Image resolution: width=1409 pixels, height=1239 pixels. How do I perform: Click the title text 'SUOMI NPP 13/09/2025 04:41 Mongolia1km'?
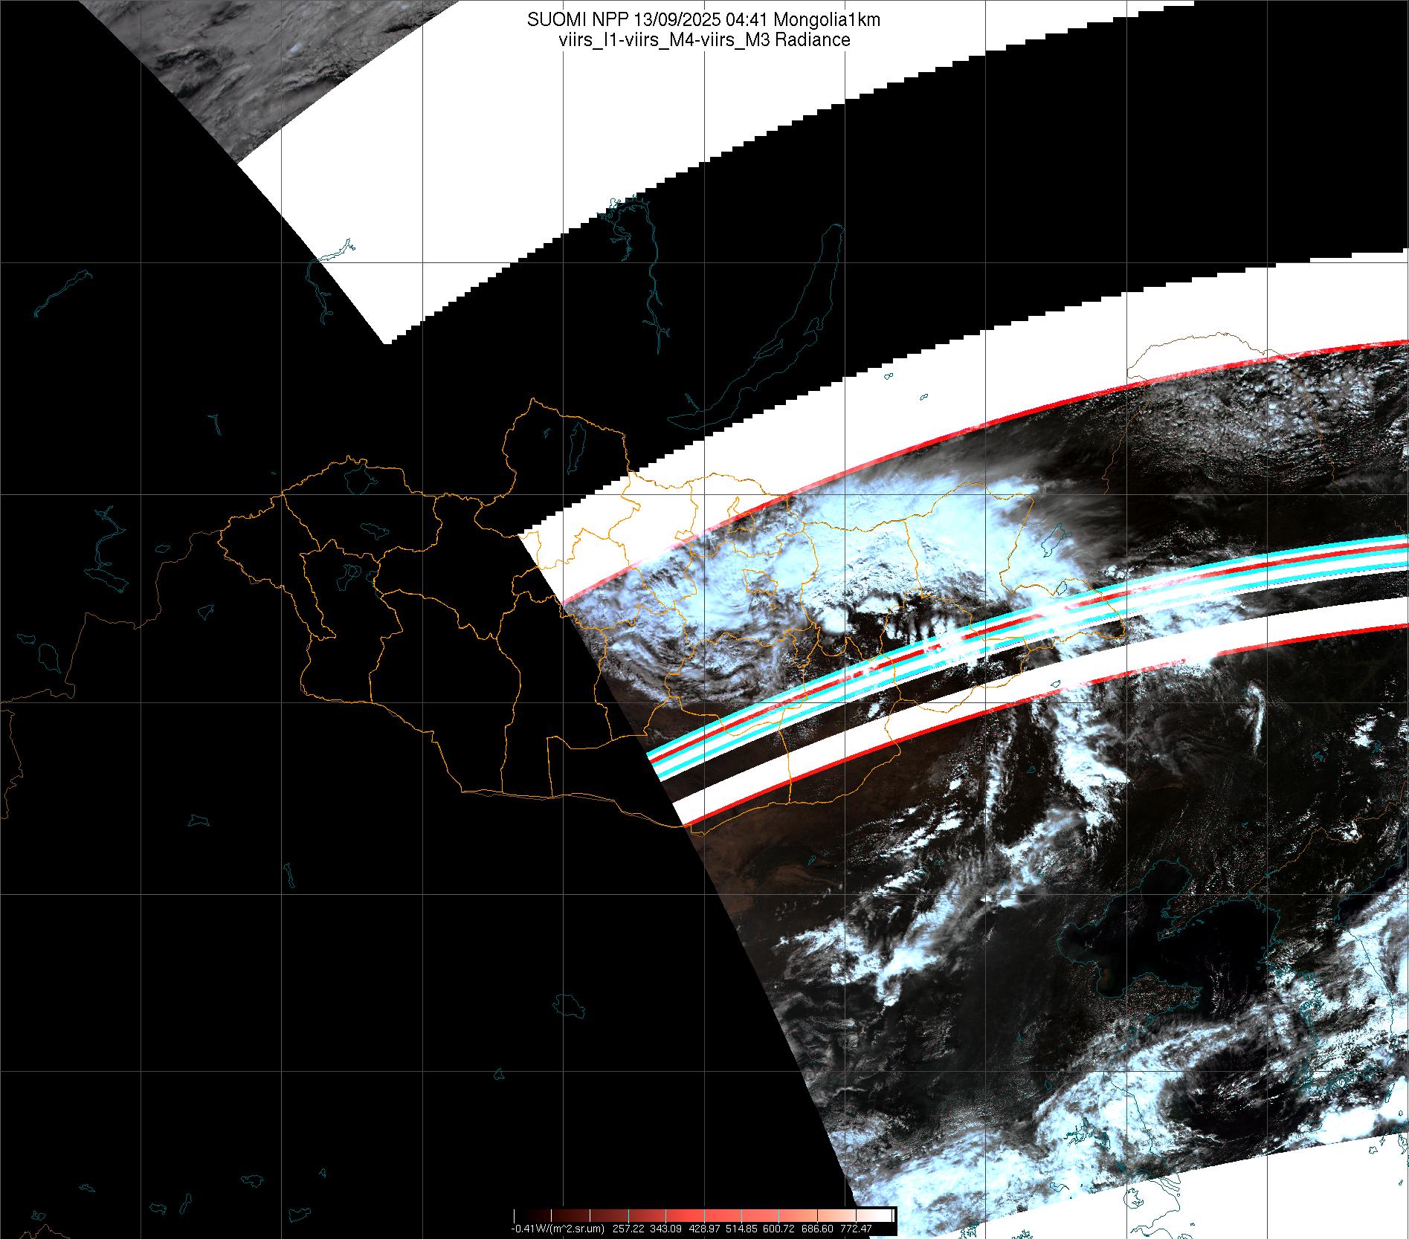point(703,20)
